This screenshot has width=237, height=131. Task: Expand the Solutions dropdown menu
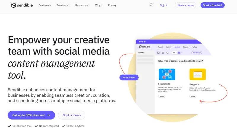pyautogui.click(x=63, y=5)
